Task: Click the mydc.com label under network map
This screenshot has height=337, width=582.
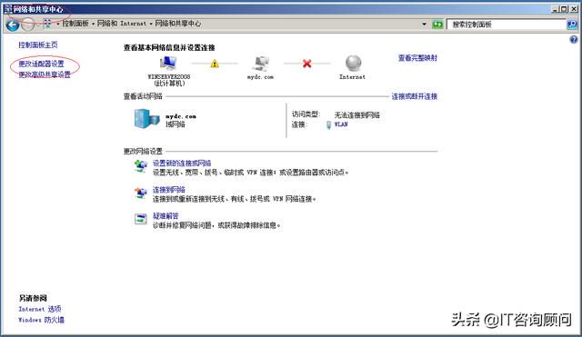Action: pyautogui.click(x=260, y=77)
